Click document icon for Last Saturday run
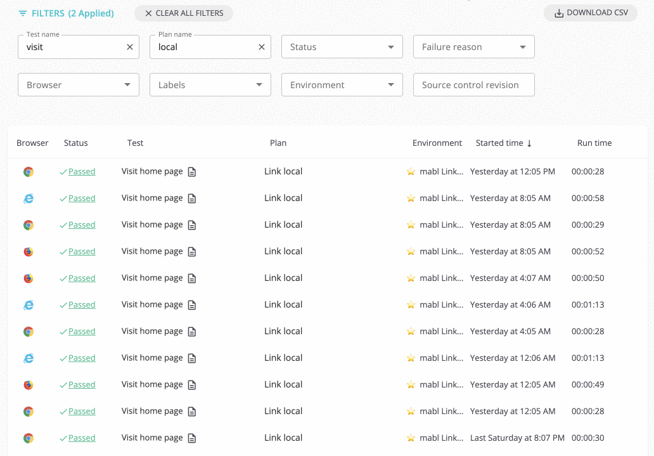654x456 pixels. point(192,438)
